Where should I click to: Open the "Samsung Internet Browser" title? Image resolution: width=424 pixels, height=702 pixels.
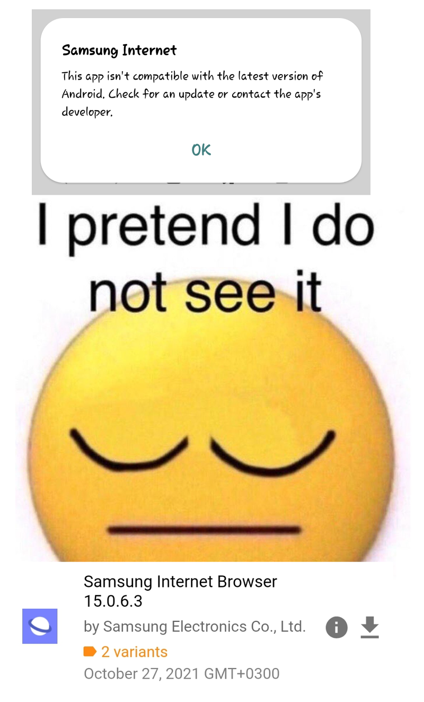[180, 582]
